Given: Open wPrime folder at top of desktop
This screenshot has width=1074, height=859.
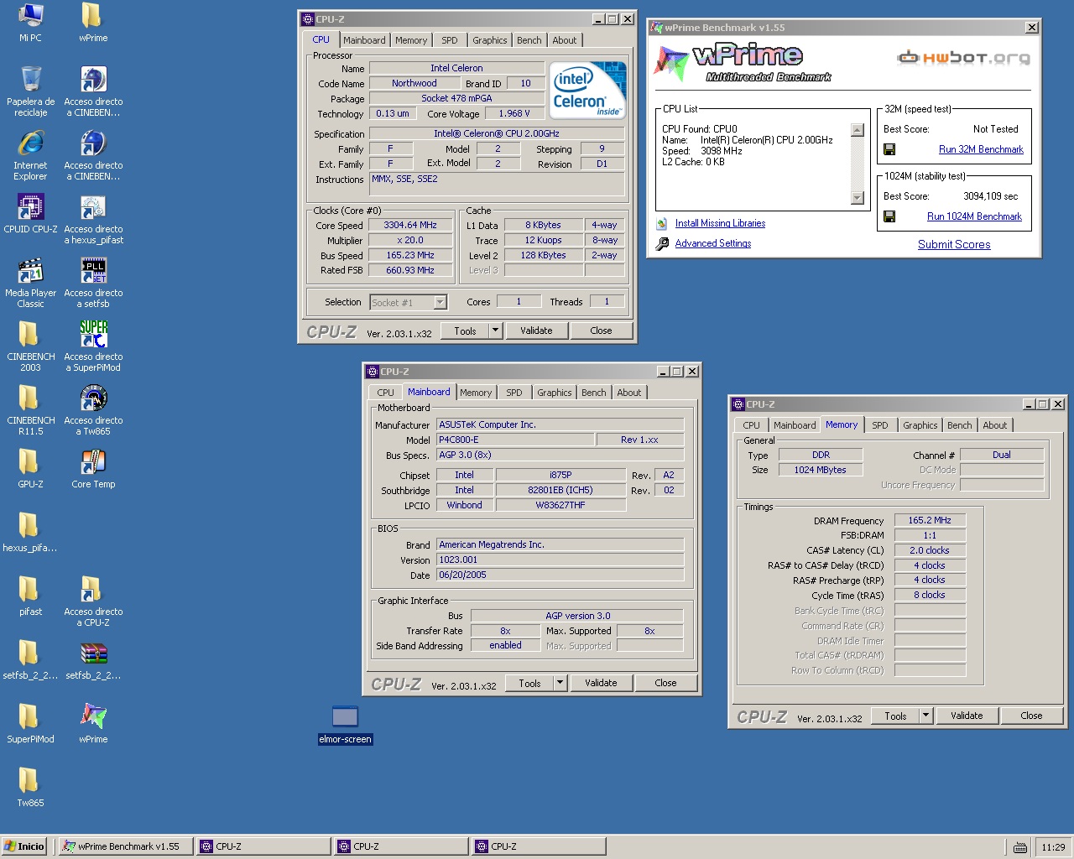Looking at the screenshot, I should 93,22.
